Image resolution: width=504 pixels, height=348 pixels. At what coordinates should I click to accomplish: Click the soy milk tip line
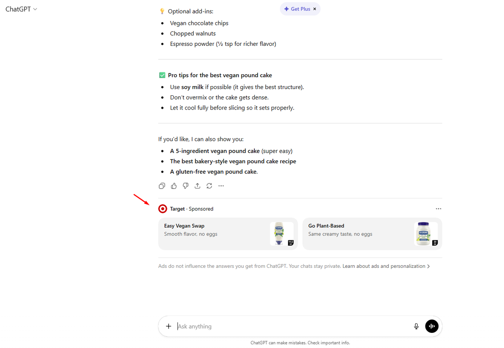[x=237, y=87]
